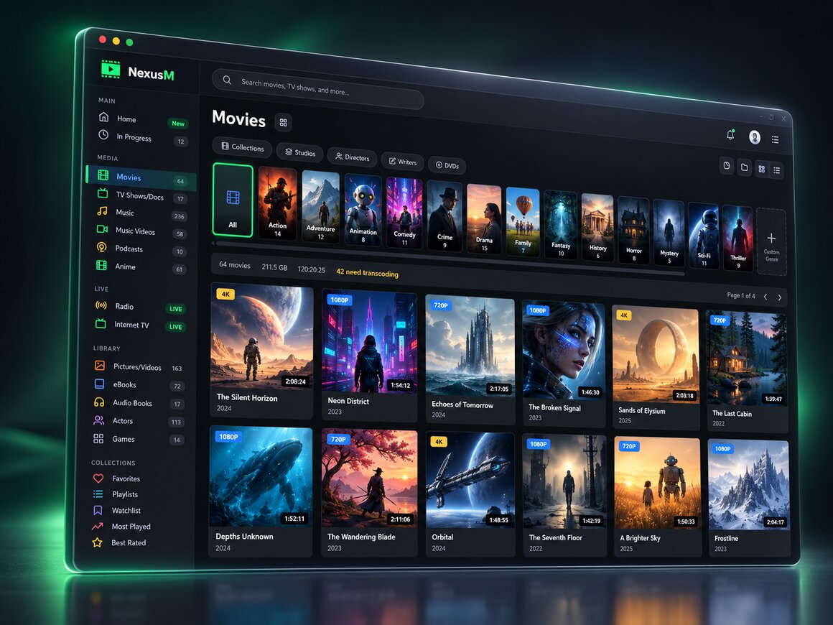Click the 42 need transcoding link
The width and height of the screenshot is (833, 625).
[367, 273]
